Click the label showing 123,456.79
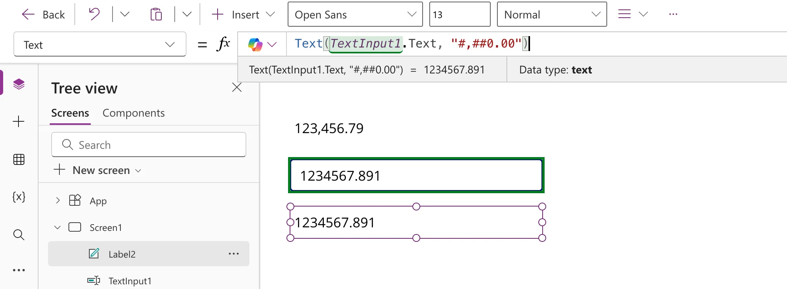 329,128
